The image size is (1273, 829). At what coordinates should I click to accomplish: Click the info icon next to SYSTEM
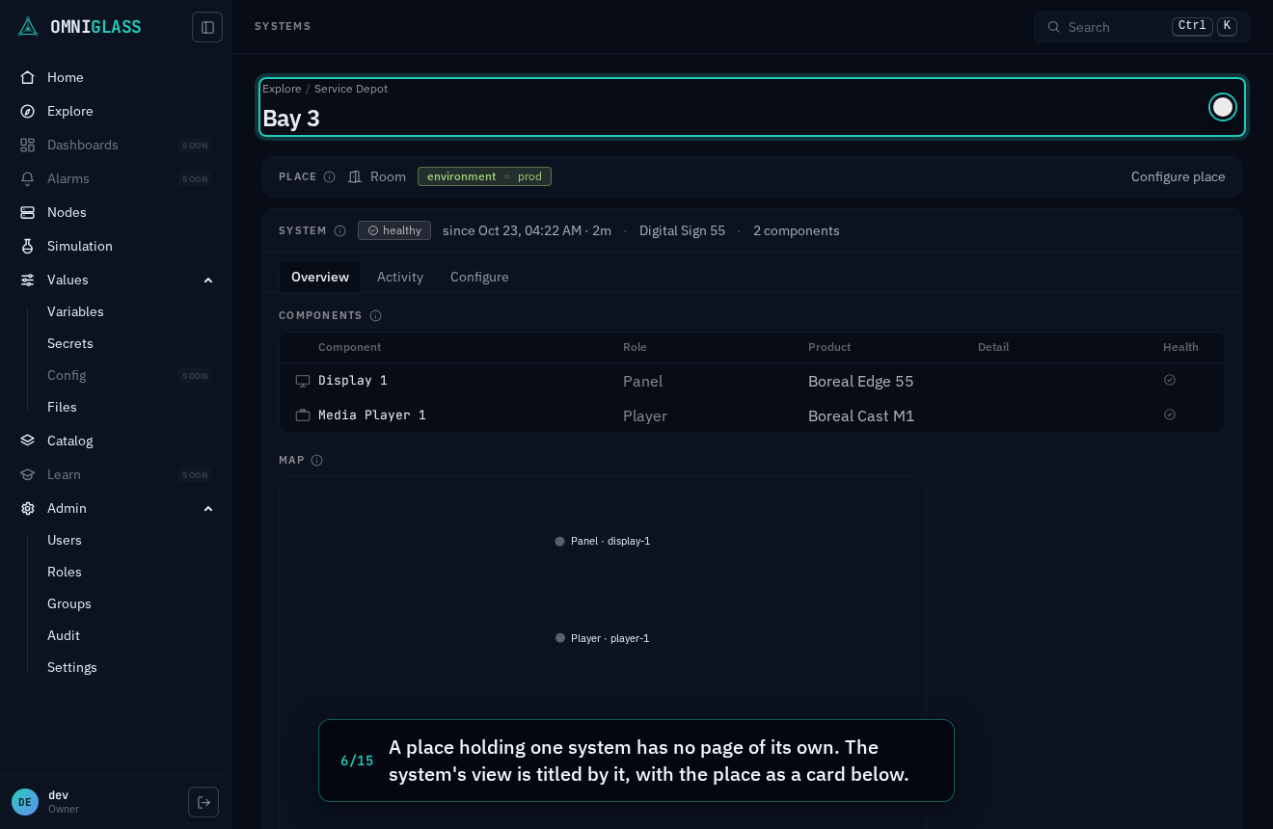coord(339,231)
